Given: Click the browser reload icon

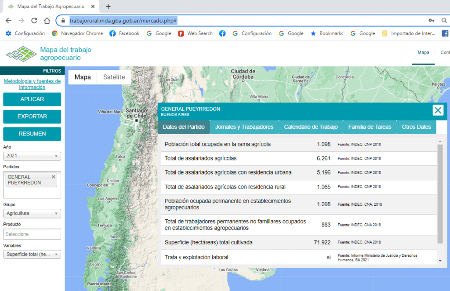Looking at the screenshot, I should click(34, 21).
